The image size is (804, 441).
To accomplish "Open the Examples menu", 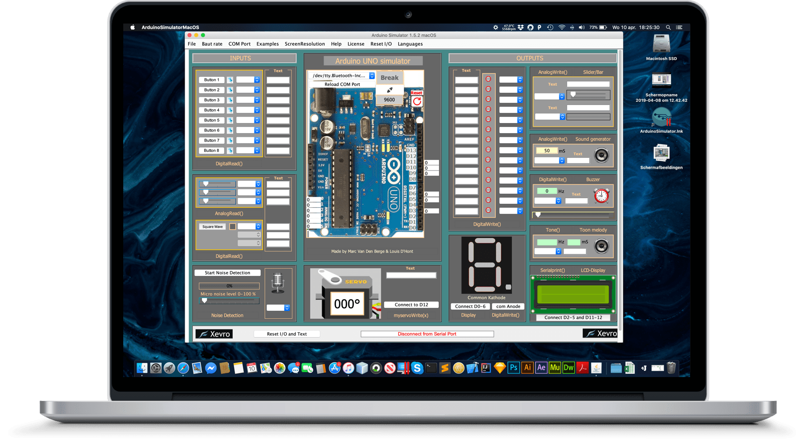I will tap(267, 44).
